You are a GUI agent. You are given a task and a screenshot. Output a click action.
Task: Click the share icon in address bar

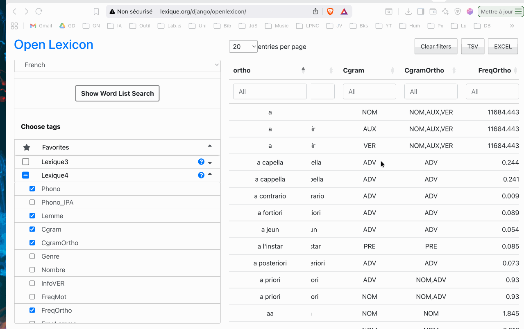(315, 11)
